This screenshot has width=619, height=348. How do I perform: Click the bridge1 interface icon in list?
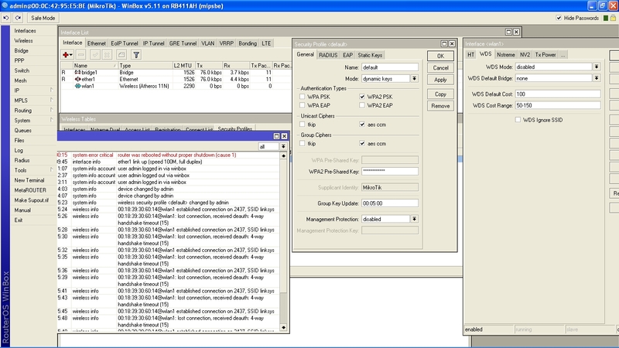pyautogui.click(x=77, y=73)
